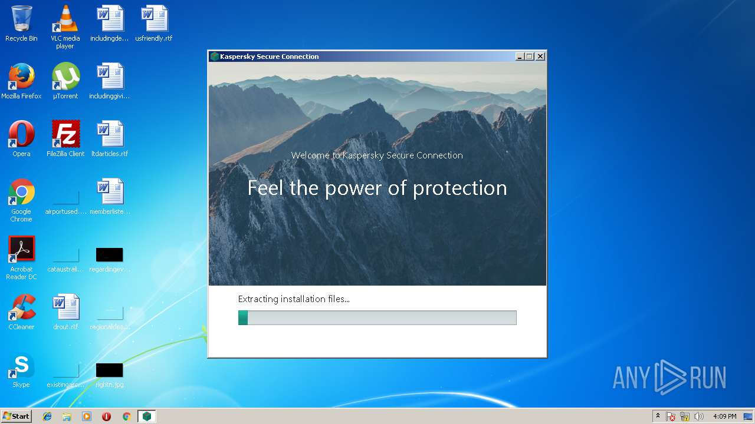Select includinggivi... Word document icon

pyautogui.click(x=110, y=81)
